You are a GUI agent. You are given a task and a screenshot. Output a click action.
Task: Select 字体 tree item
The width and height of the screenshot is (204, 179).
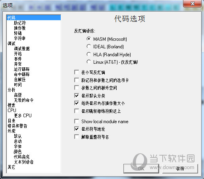18,147
